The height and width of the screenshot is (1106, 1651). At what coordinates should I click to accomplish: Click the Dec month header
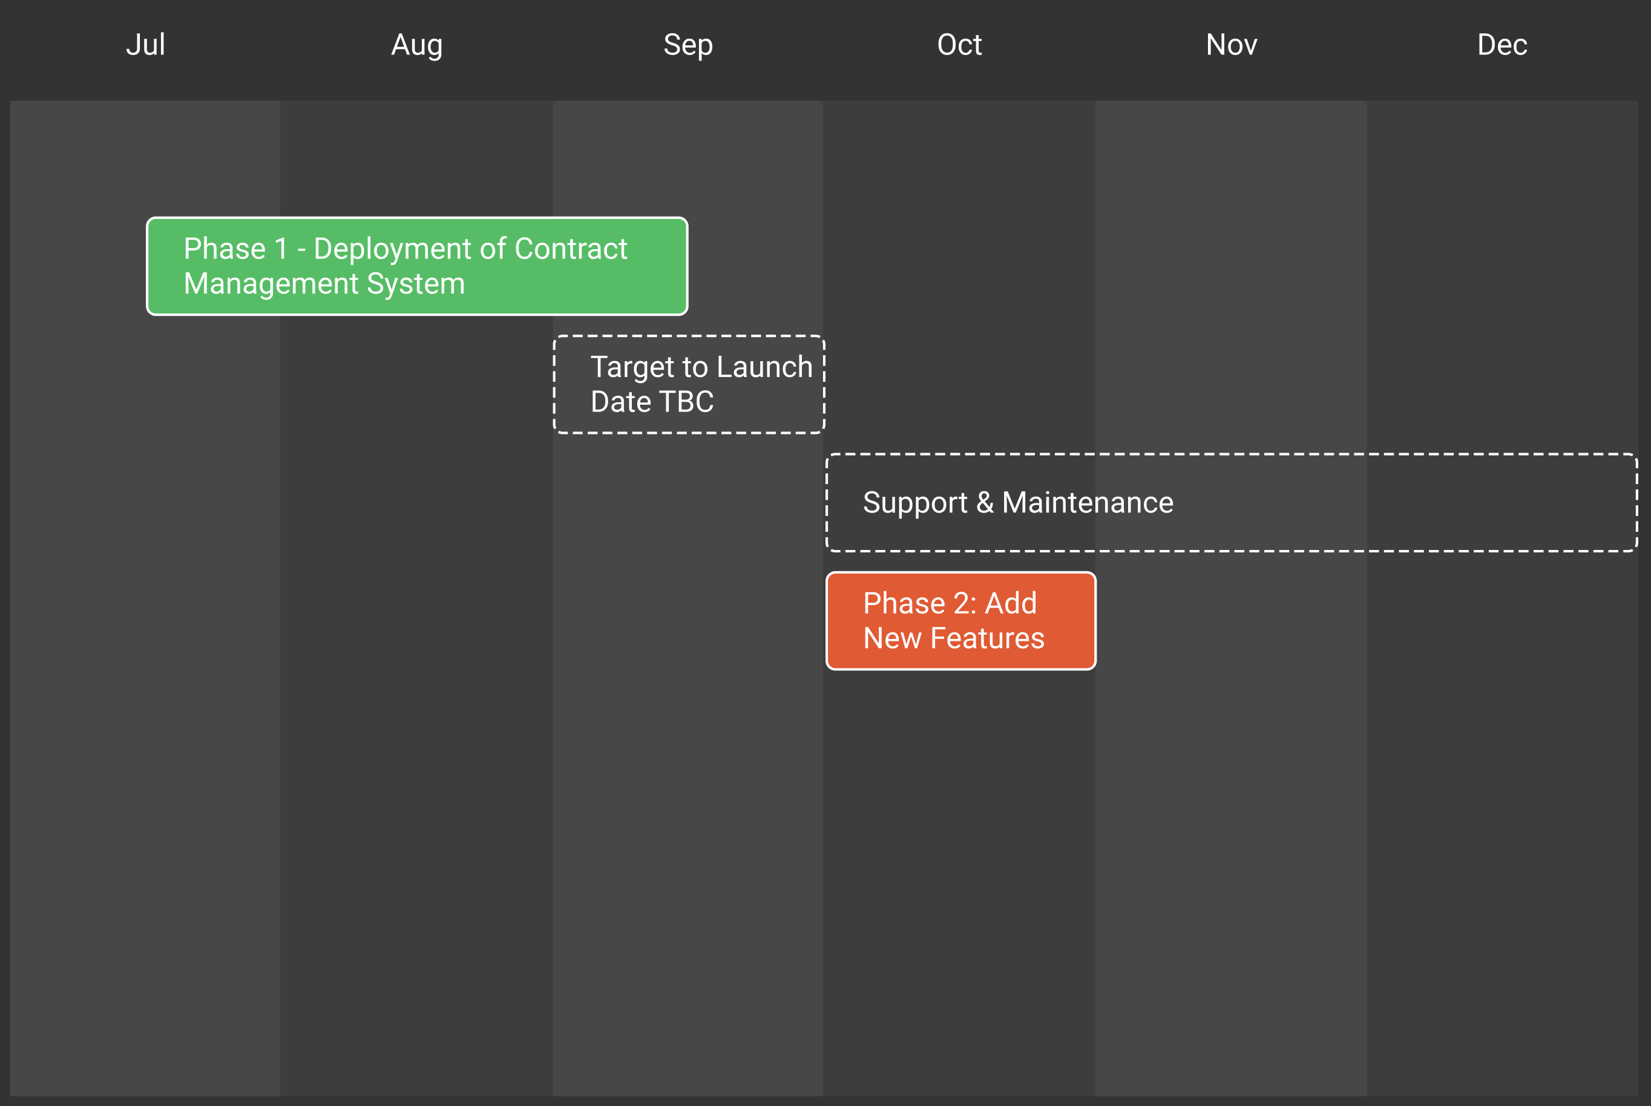pyautogui.click(x=1502, y=45)
